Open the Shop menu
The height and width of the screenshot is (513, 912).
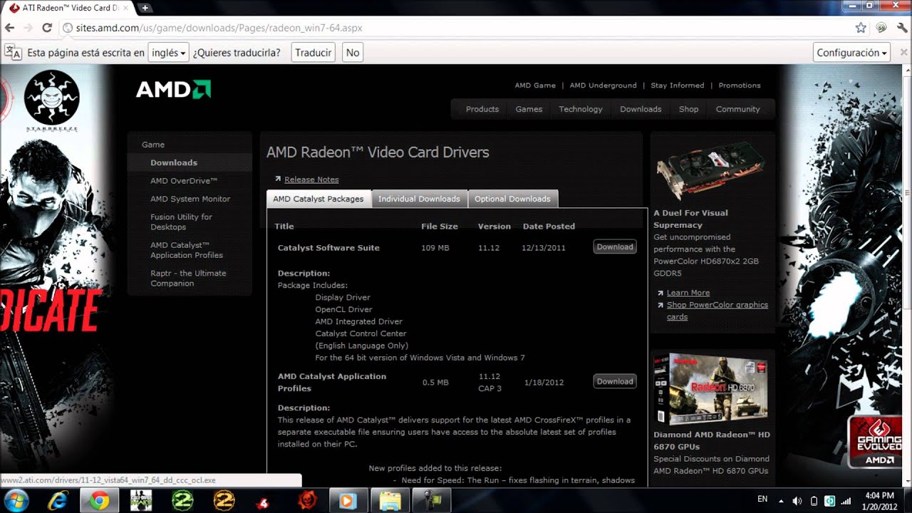click(x=688, y=109)
